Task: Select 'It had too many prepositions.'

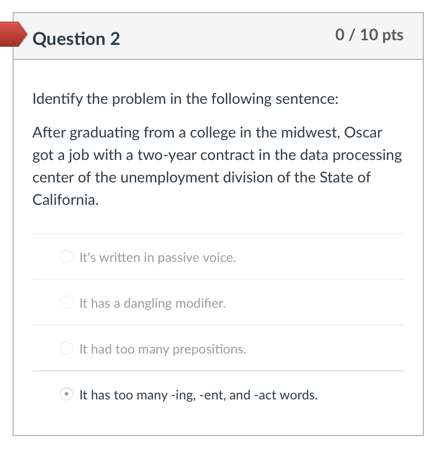Action: 66,348
